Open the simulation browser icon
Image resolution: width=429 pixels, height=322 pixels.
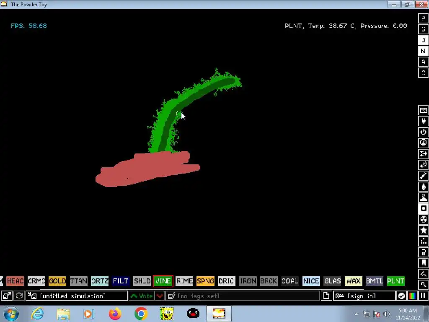pos(7,296)
